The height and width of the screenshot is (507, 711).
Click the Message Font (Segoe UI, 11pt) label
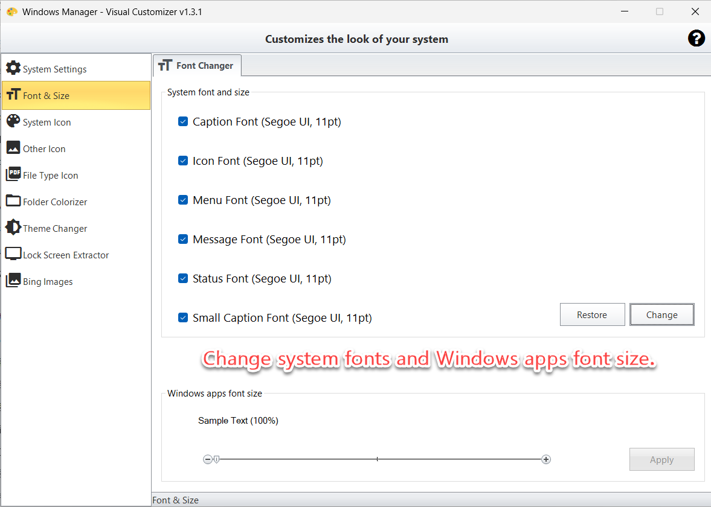click(269, 239)
